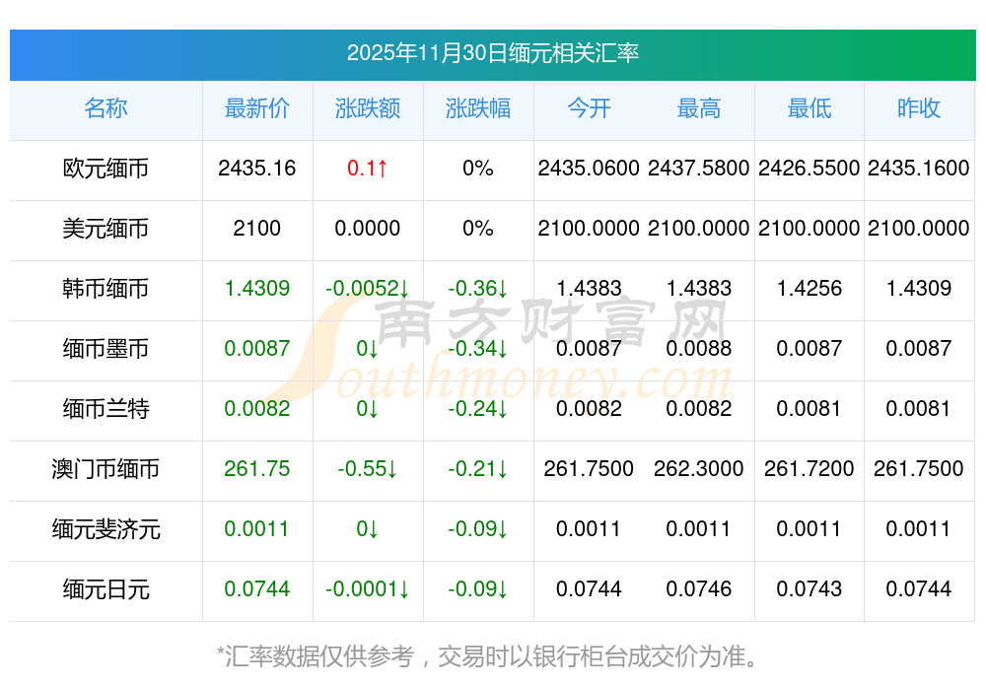
Task: Click the -0.36↓ percentage for 韩币缅币
Action: (x=477, y=289)
